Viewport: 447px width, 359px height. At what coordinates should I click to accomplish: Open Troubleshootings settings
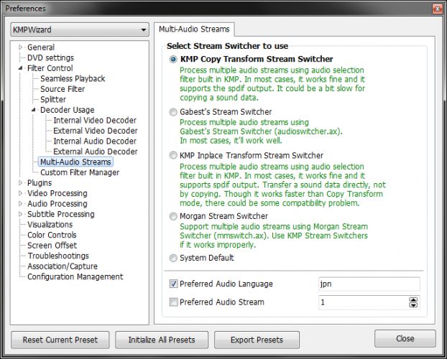tap(58, 256)
